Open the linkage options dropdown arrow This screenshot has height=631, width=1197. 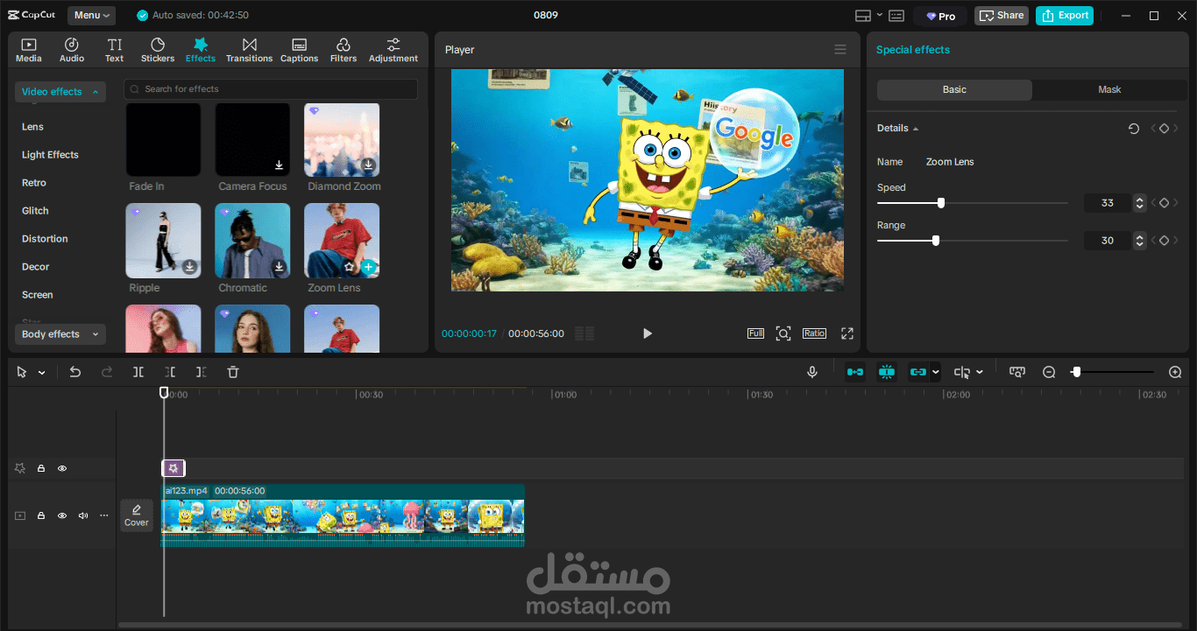[935, 372]
